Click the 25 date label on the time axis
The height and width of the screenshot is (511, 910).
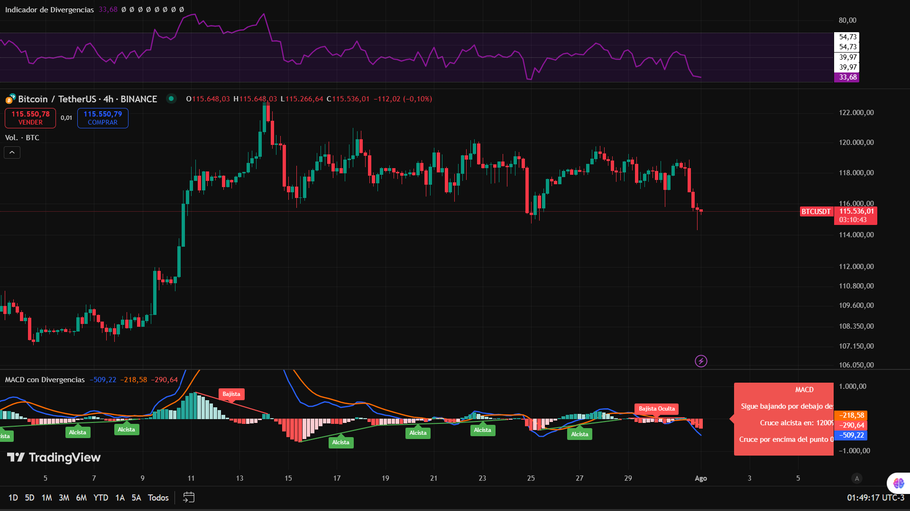click(531, 478)
